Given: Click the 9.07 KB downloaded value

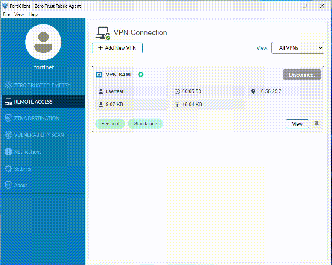Looking at the screenshot, I should pyautogui.click(x=114, y=104).
